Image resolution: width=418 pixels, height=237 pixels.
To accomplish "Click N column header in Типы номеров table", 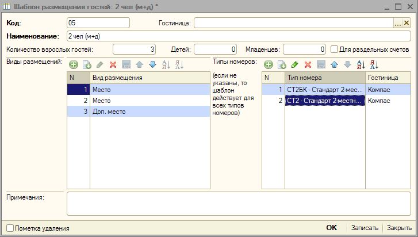I will (273, 78).
